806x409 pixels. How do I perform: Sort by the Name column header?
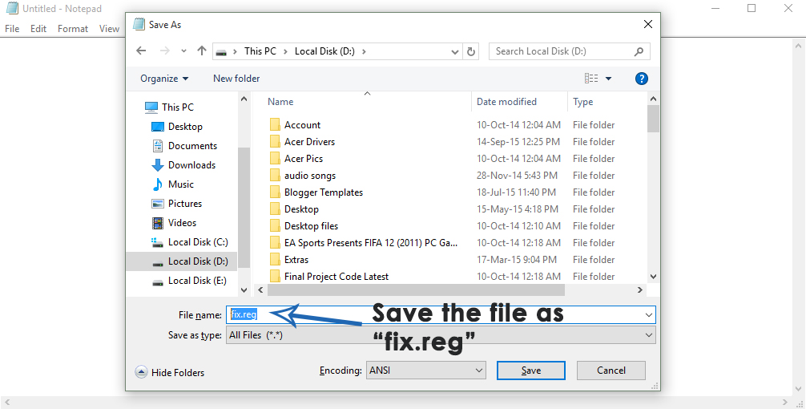(x=280, y=102)
